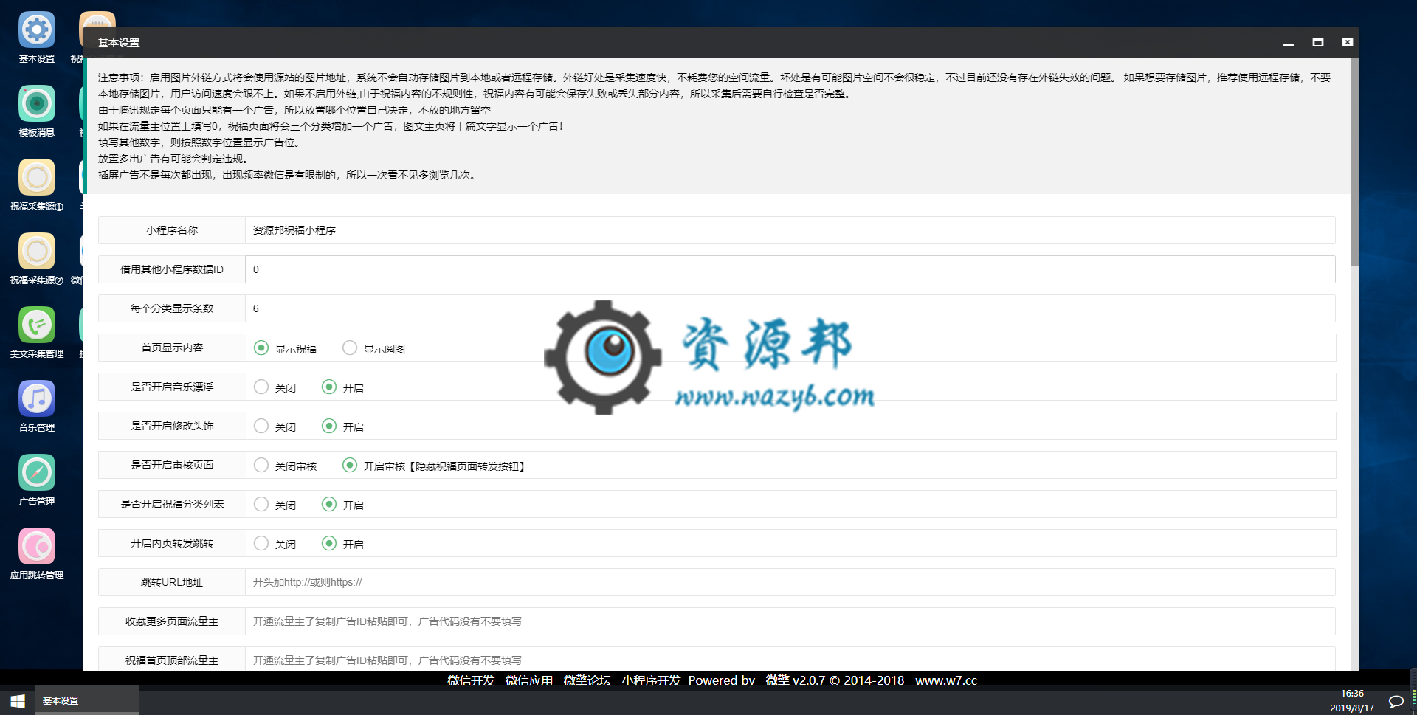
Task: Maximize the 基本设置 window
Action: (x=1318, y=42)
